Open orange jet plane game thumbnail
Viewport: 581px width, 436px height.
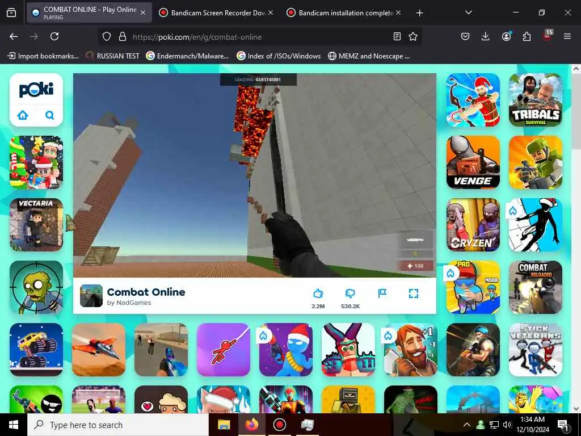pos(99,350)
